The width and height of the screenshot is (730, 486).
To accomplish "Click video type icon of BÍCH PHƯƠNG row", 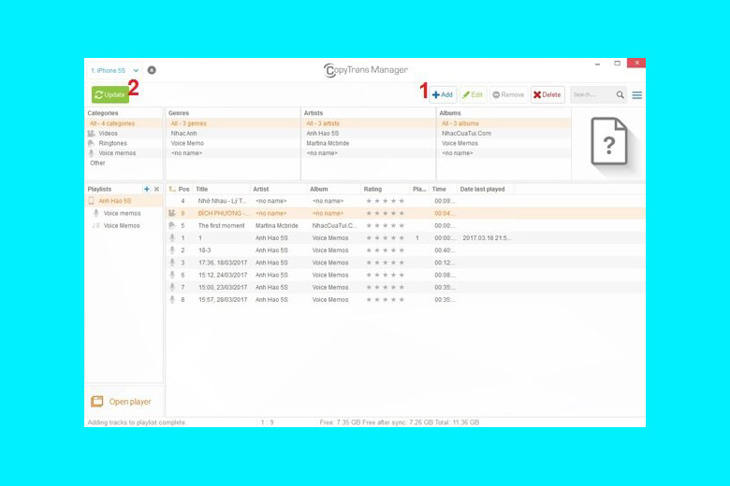I will pos(172,213).
